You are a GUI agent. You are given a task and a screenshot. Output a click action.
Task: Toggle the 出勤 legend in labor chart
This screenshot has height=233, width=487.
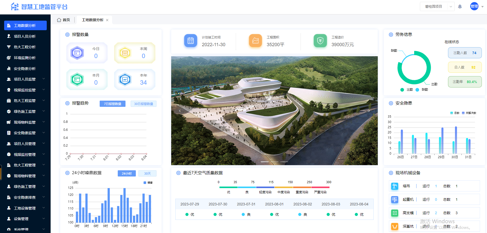point(406,90)
